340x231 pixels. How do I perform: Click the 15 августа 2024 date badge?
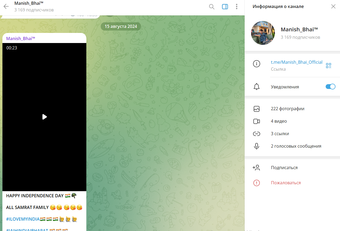point(121,26)
